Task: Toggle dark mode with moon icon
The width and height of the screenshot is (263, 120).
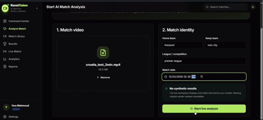Action: point(253,7)
